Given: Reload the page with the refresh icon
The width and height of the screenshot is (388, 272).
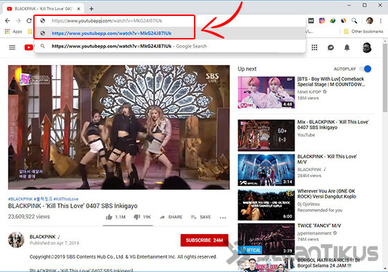Looking at the screenshot, I should 29,21.
